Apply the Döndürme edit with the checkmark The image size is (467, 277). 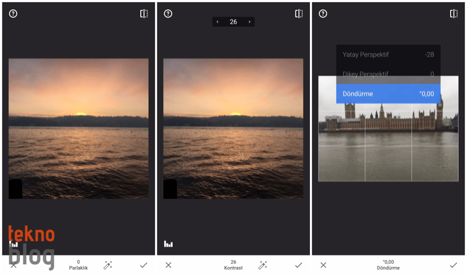453,265
